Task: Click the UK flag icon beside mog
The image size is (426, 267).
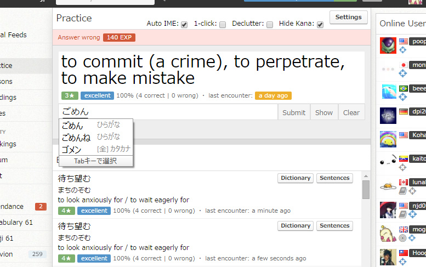Action: pos(403,229)
